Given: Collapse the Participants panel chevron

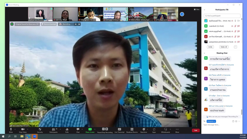Looking at the screenshot, I should pos(205,10).
